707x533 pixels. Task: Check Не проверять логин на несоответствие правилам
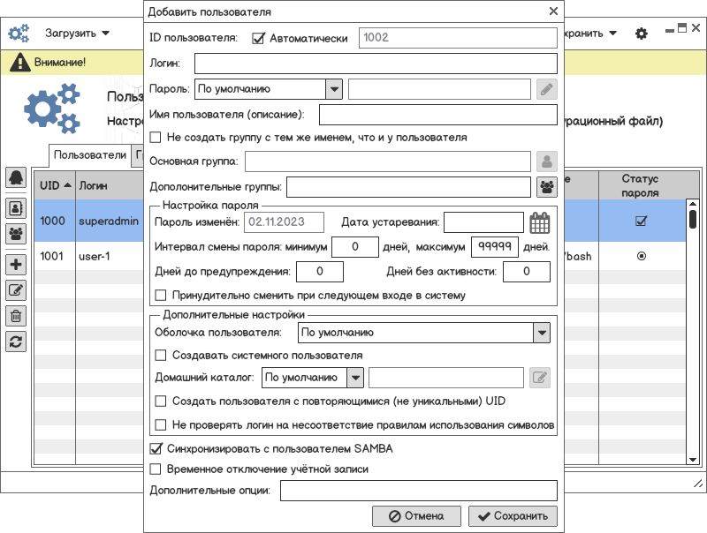pyautogui.click(x=161, y=425)
